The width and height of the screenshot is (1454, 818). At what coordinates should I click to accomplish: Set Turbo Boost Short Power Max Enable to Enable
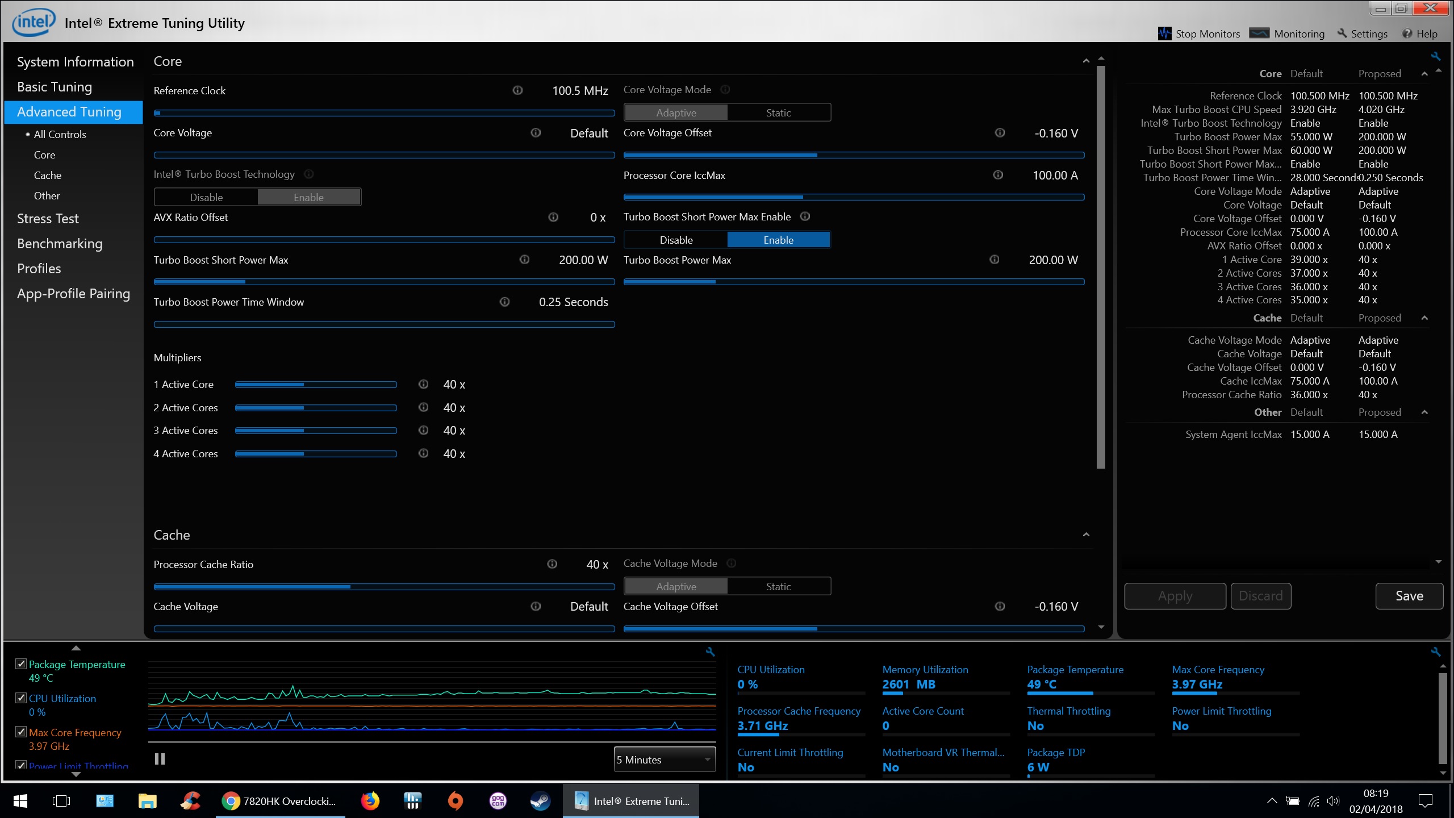click(x=778, y=240)
